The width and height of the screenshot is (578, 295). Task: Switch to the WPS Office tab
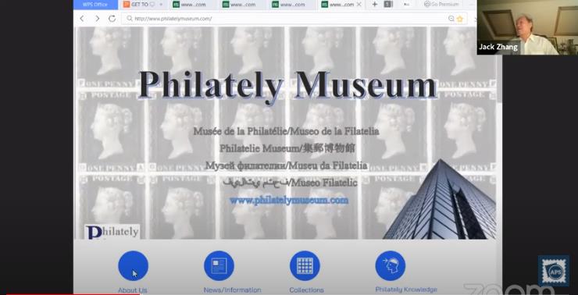[95, 5]
